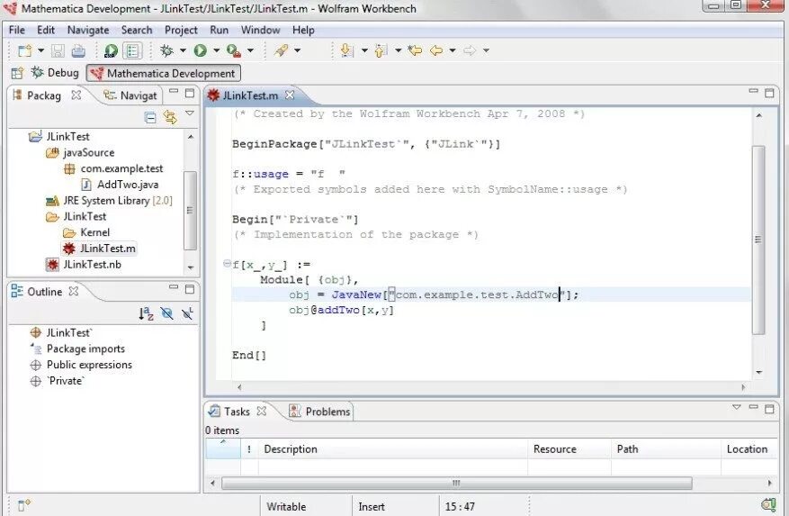Click the Debug bug toolbar icon

click(166, 50)
